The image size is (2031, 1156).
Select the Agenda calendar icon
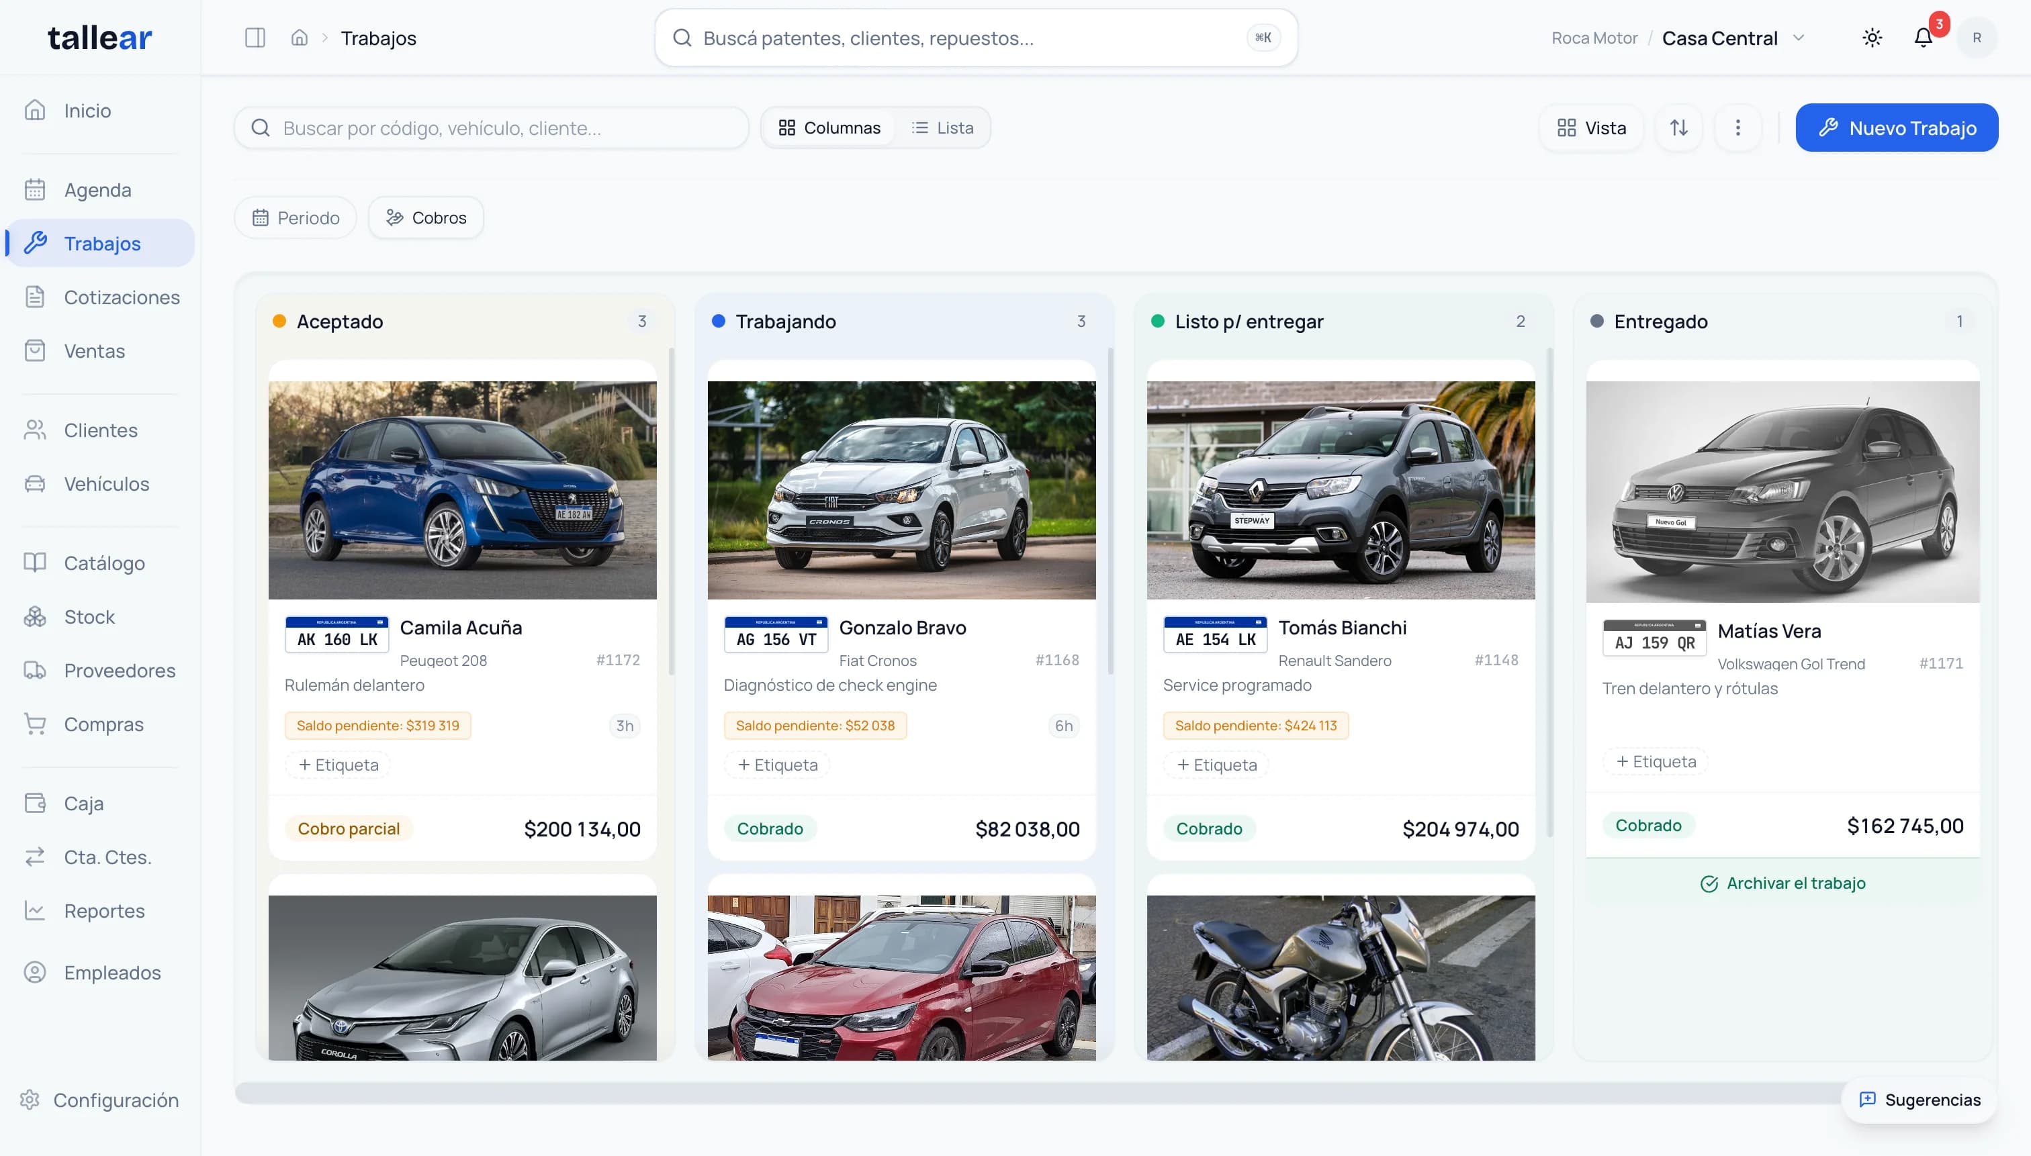click(x=35, y=190)
